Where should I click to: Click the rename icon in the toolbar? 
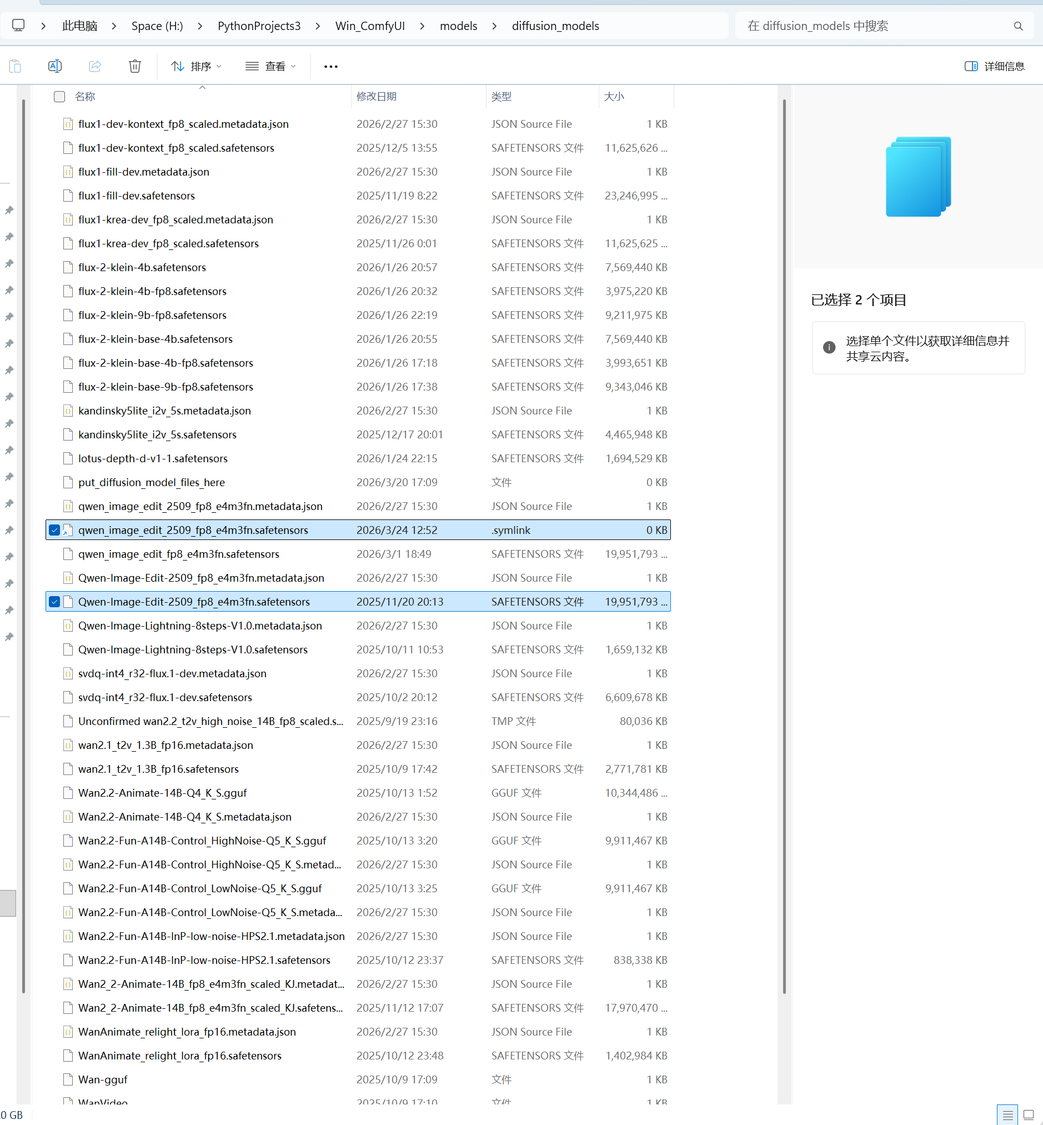(x=55, y=66)
